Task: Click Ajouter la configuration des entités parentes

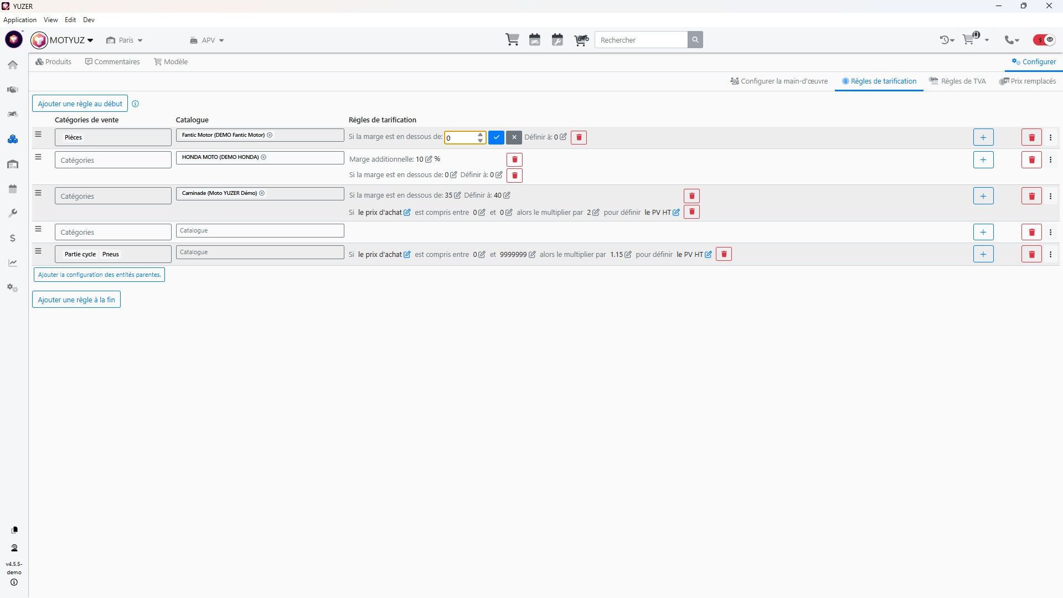Action: pos(99,275)
